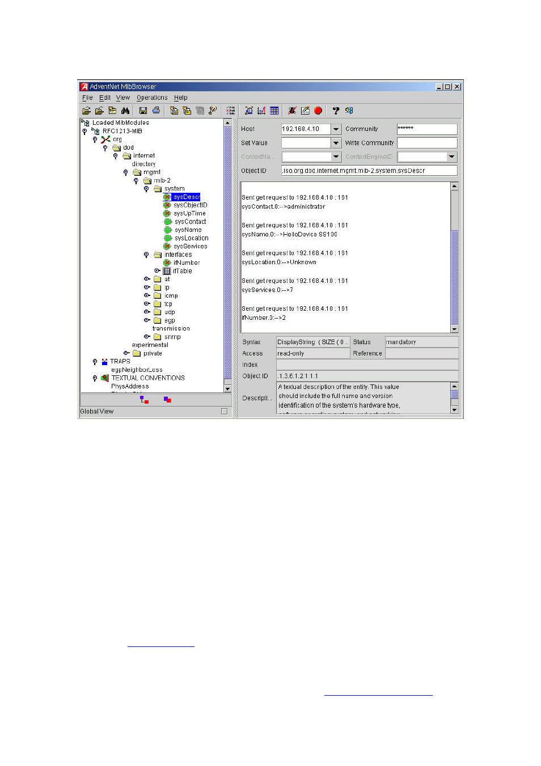Click the Community input field

[x=427, y=129]
